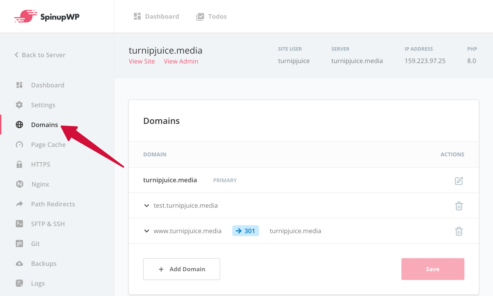
Task: Go to Backups in the sidebar
Action: pyautogui.click(x=44, y=263)
